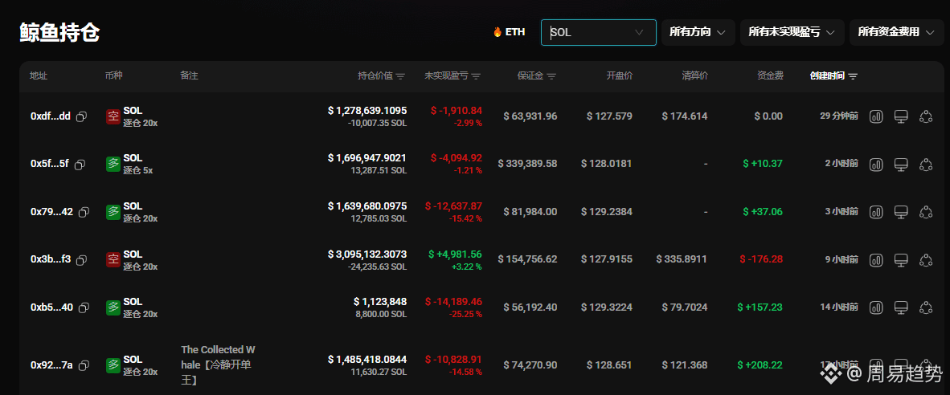Click share-nodes icon in 0x79...42 row

click(925, 212)
